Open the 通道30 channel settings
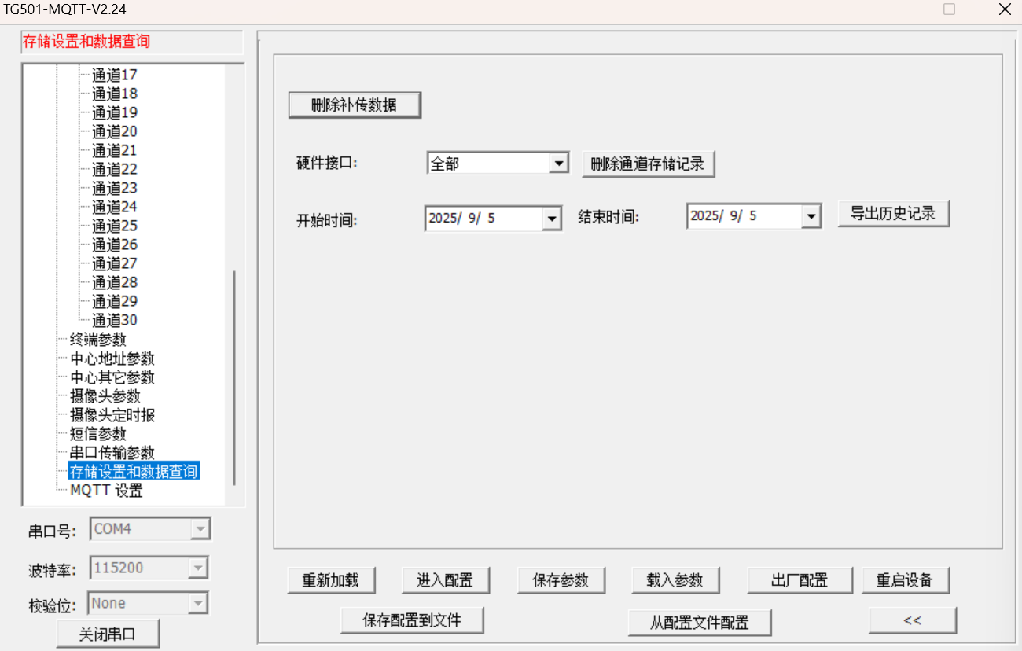The height and width of the screenshot is (651, 1022). [x=113, y=319]
